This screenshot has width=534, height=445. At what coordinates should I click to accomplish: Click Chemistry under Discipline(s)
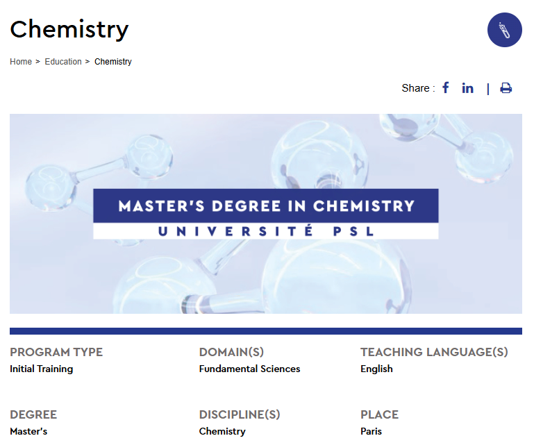tap(222, 431)
